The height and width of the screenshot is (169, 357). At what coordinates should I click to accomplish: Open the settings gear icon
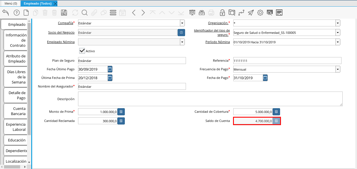tap(260, 13)
